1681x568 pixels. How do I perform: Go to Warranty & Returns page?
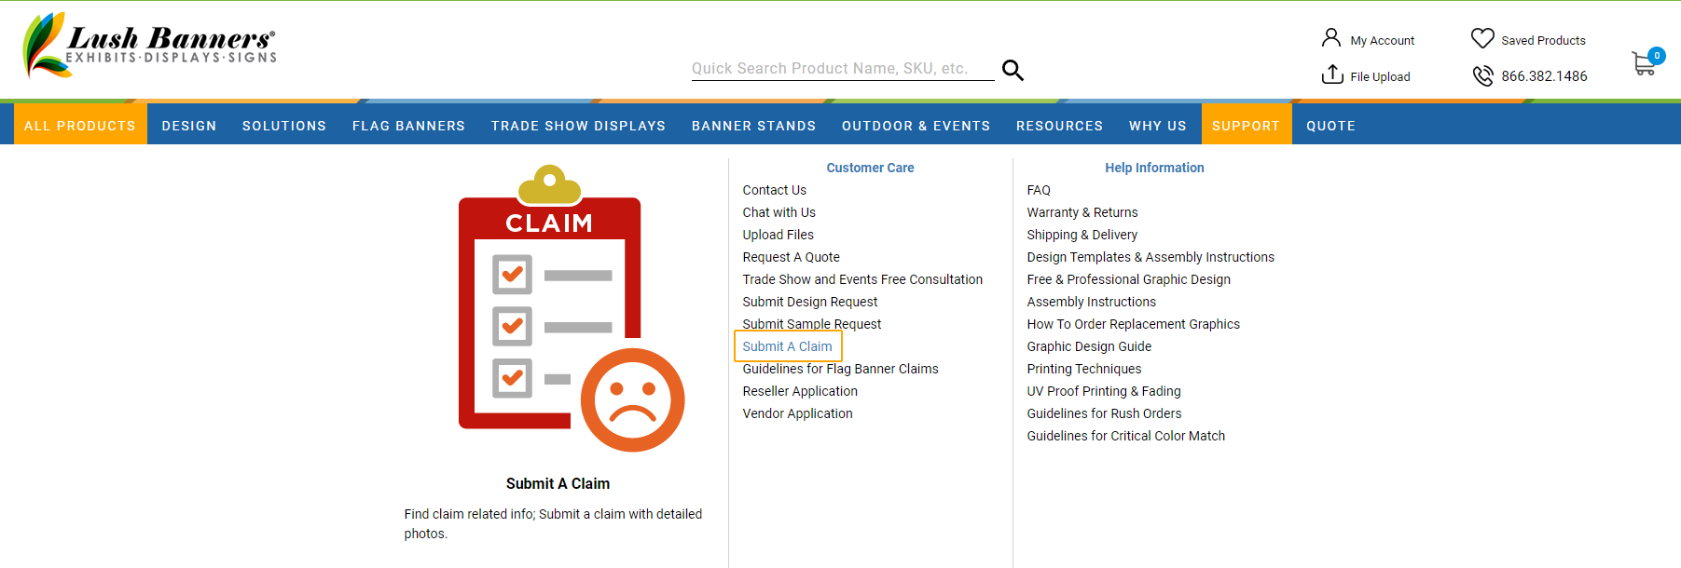click(1082, 212)
